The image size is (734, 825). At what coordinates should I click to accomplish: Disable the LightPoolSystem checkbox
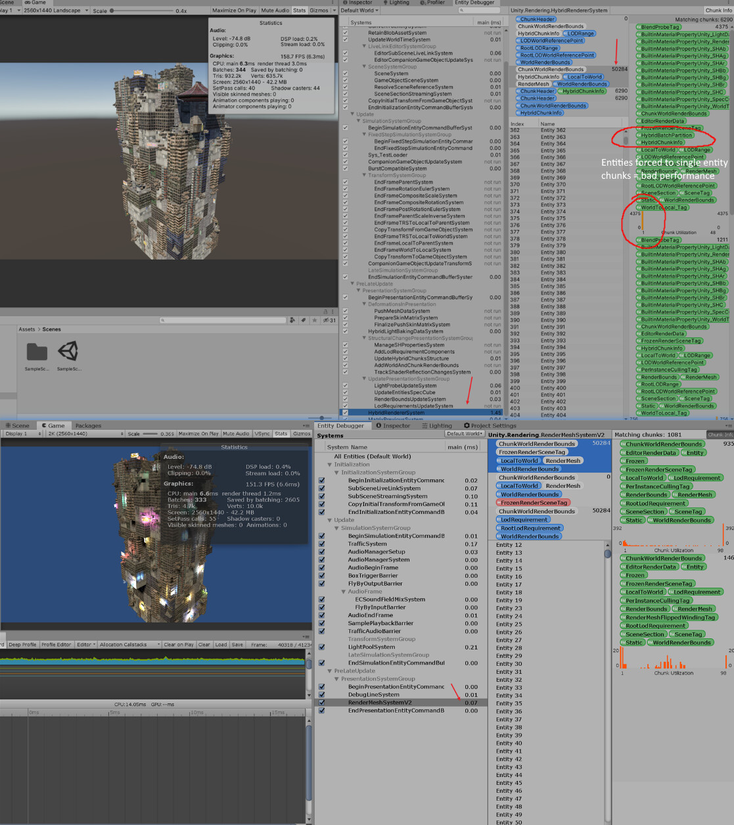[322, 648]
